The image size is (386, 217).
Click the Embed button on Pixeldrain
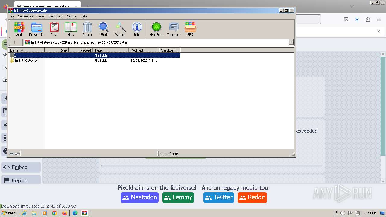pyautogui.click(x=21, y=167)
